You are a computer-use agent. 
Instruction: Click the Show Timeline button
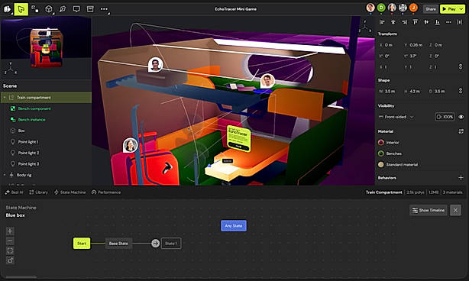click(x=429, y=211)
